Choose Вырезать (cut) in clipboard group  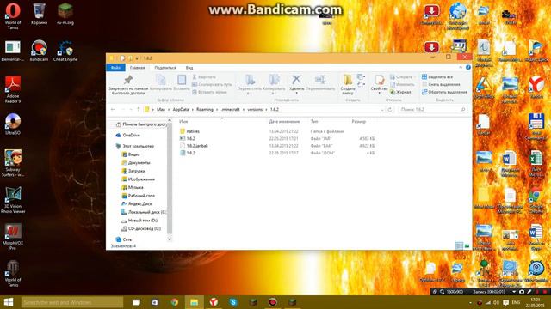pos(204,76)
